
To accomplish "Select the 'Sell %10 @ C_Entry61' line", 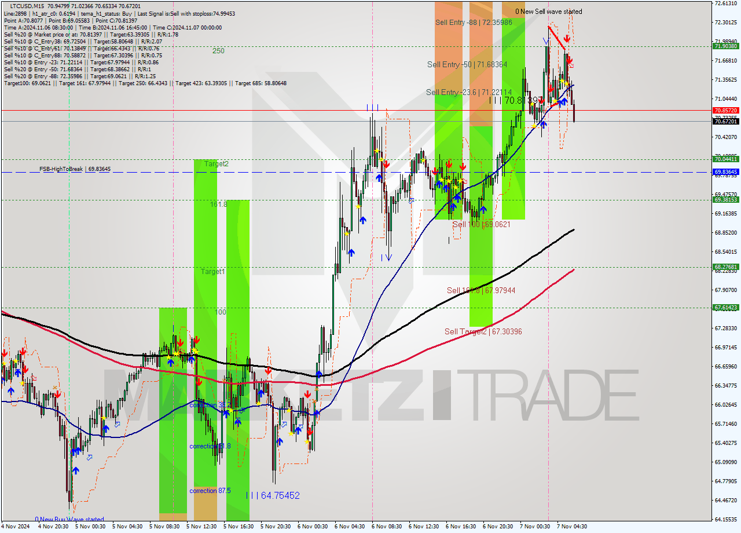I will pyautogui.click(x=82, y=48).
